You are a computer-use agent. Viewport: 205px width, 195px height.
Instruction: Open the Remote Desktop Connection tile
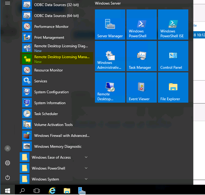point(110,88)
